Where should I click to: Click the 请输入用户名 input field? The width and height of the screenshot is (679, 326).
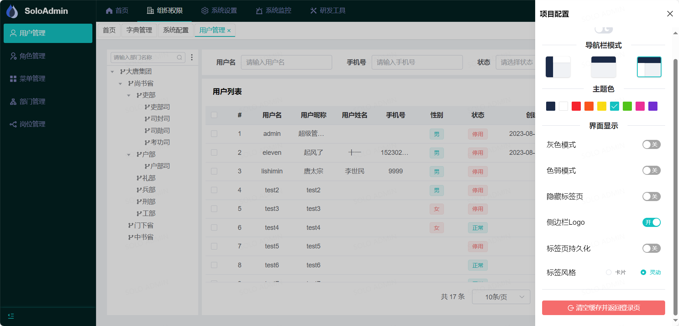tap(286, 62)
